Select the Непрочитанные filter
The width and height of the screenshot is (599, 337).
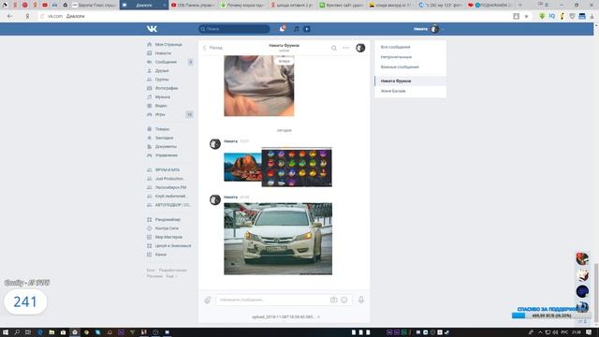coord(396,57)
